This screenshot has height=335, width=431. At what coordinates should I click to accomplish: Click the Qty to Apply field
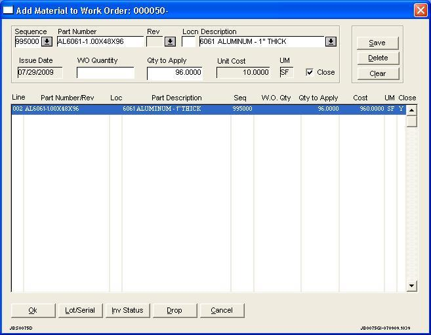pos(174,73)
